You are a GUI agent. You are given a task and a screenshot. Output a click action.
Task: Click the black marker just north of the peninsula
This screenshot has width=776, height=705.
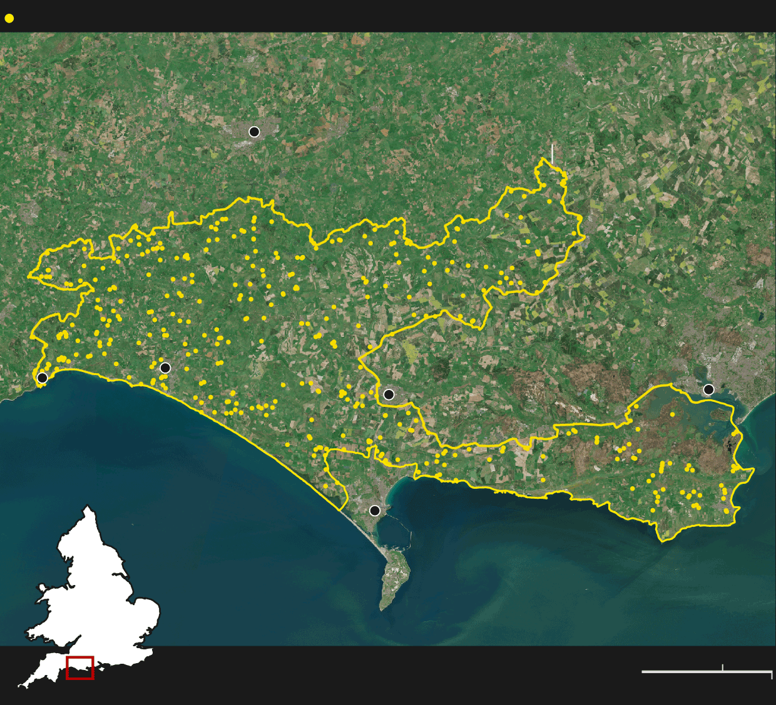375,511
